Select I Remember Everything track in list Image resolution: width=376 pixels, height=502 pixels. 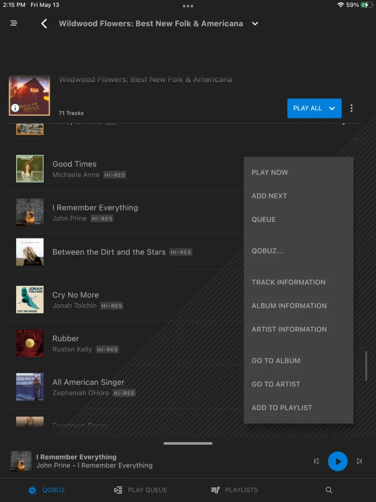click(95, 208)
